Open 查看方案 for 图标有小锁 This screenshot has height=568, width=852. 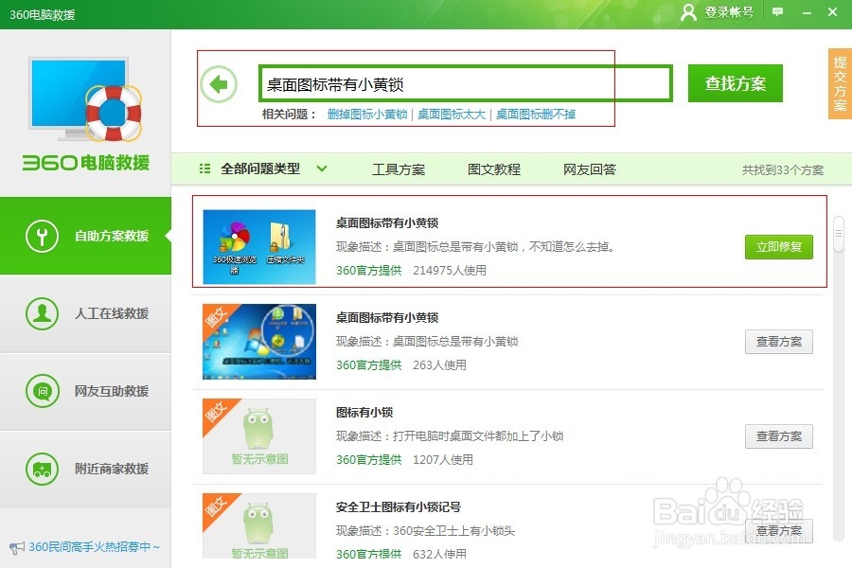[778, 436]
